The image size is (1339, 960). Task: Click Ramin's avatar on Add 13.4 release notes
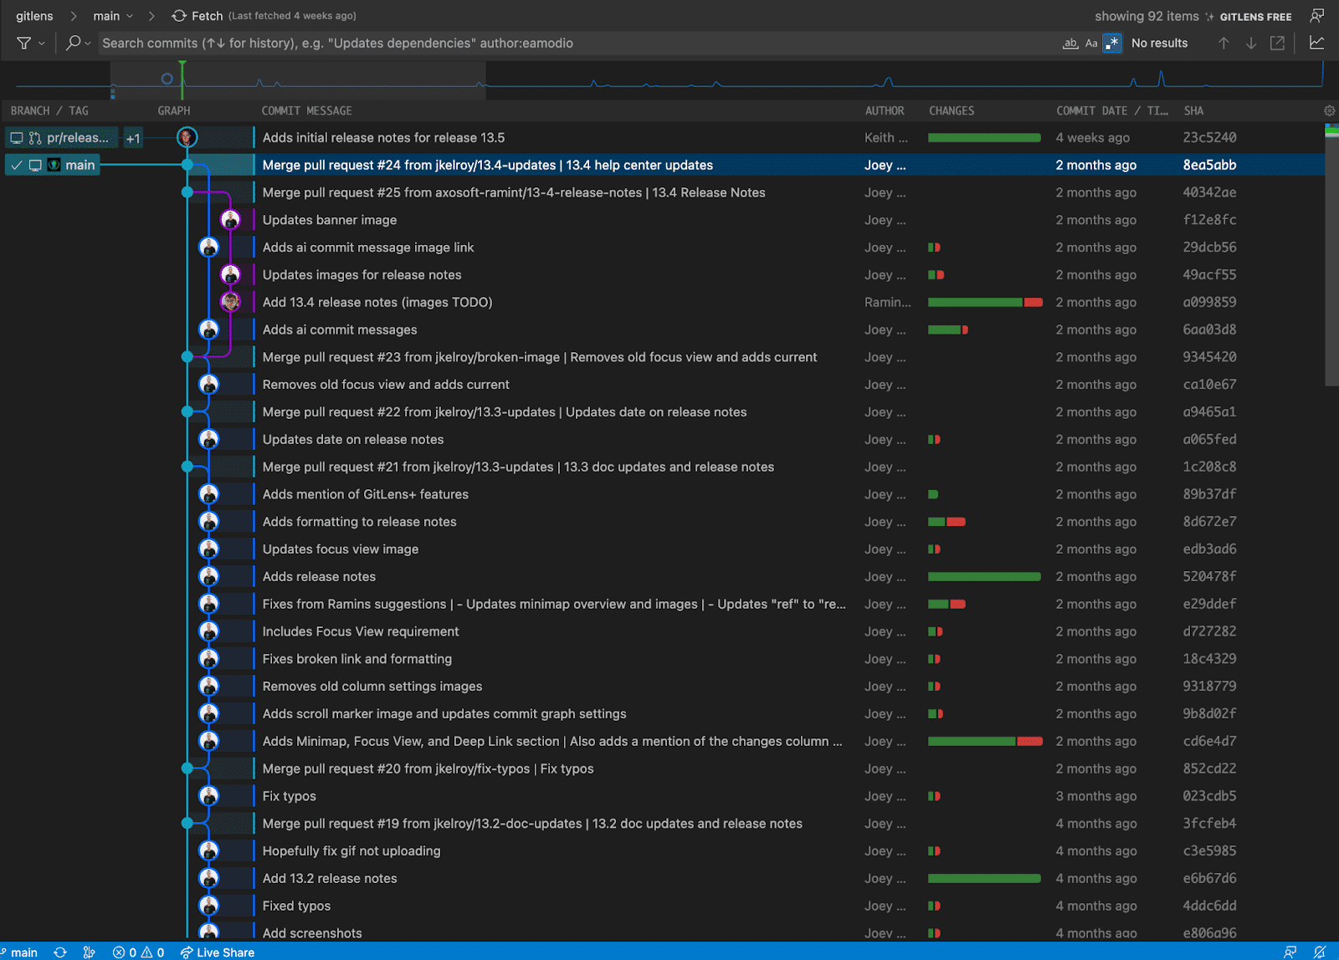coord(231,302)
